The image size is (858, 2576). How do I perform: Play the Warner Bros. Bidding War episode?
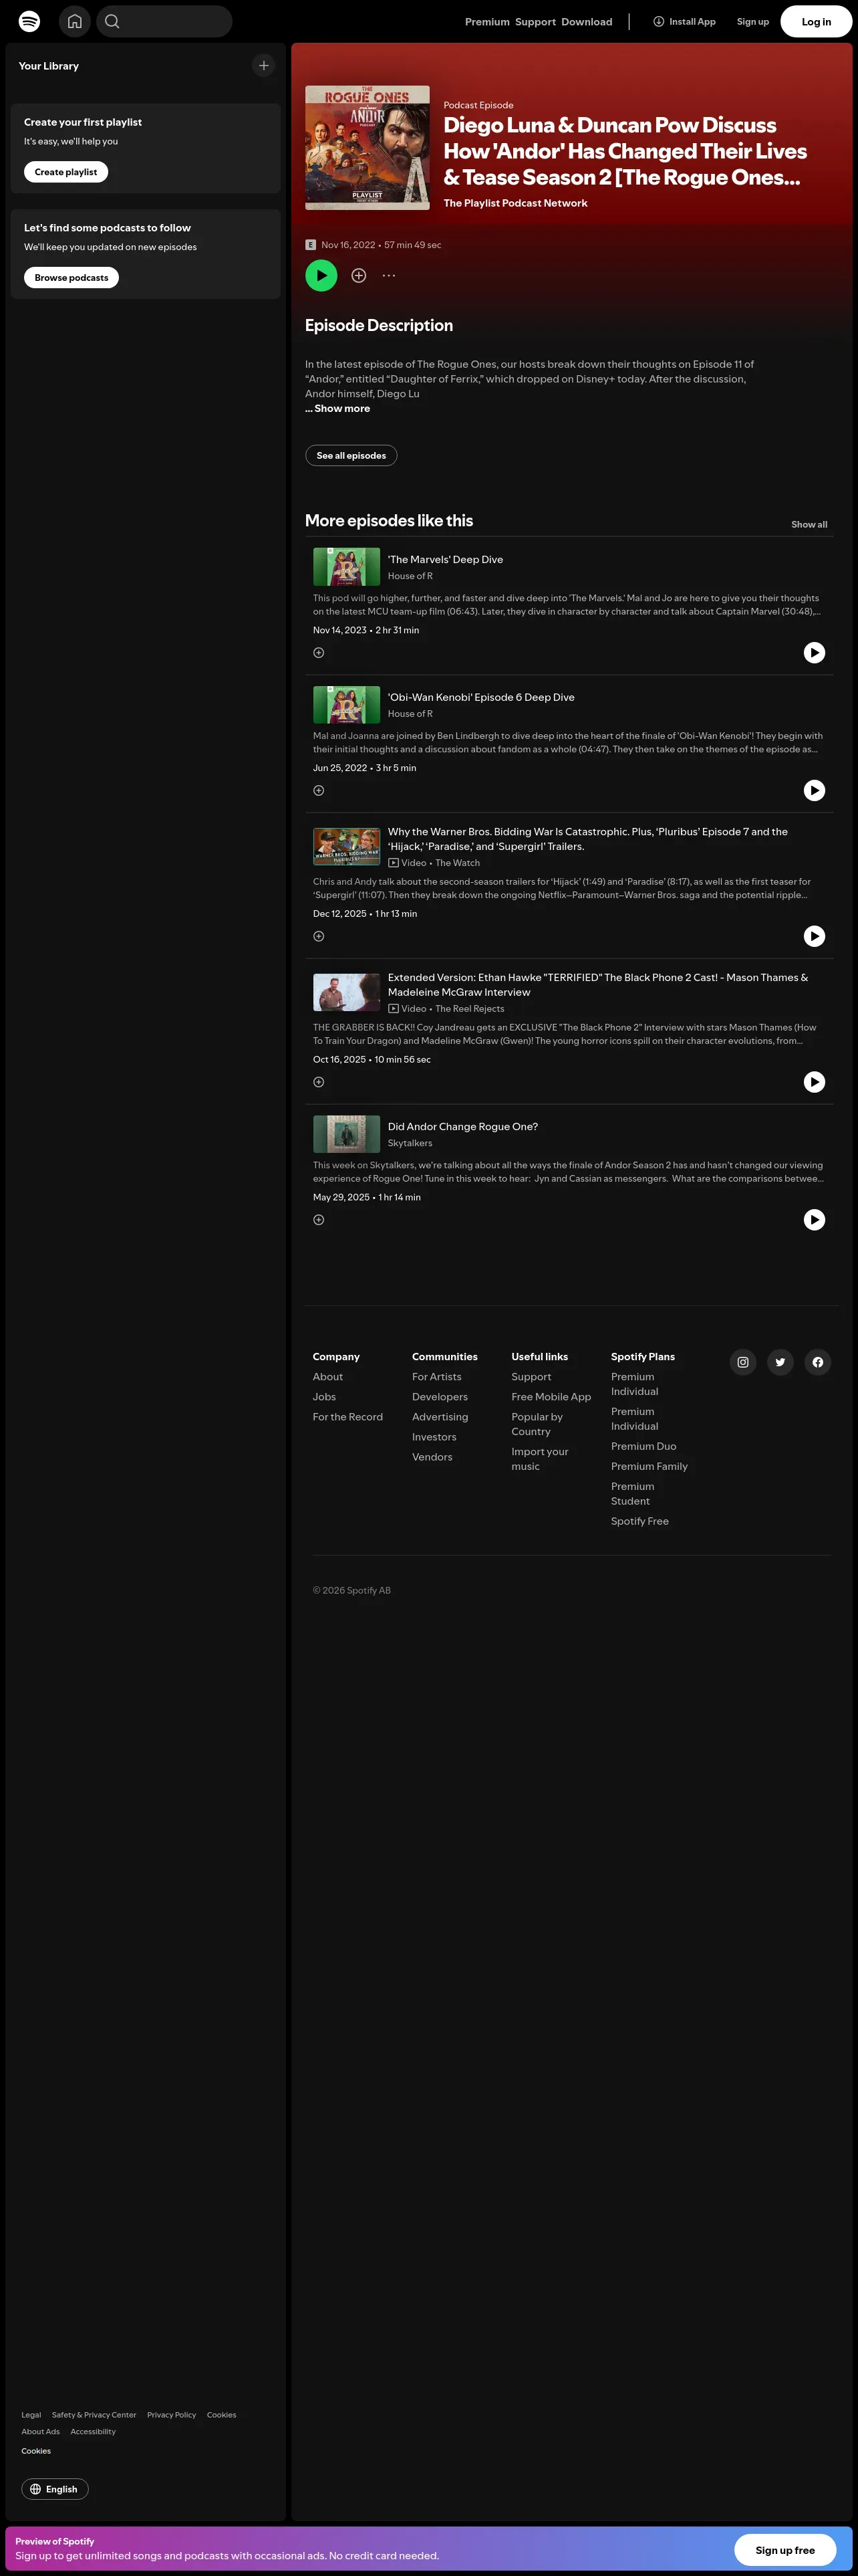[x=814, y=936]
